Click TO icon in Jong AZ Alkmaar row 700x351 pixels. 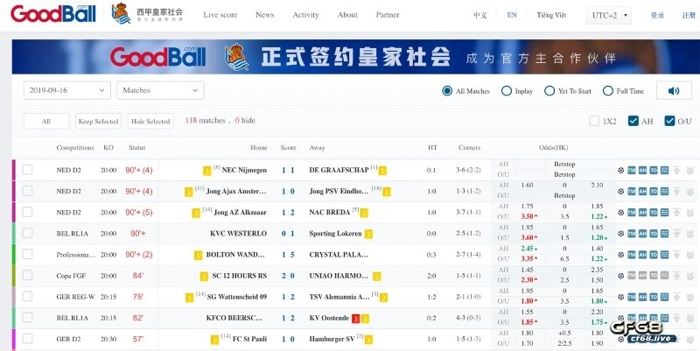654,212
